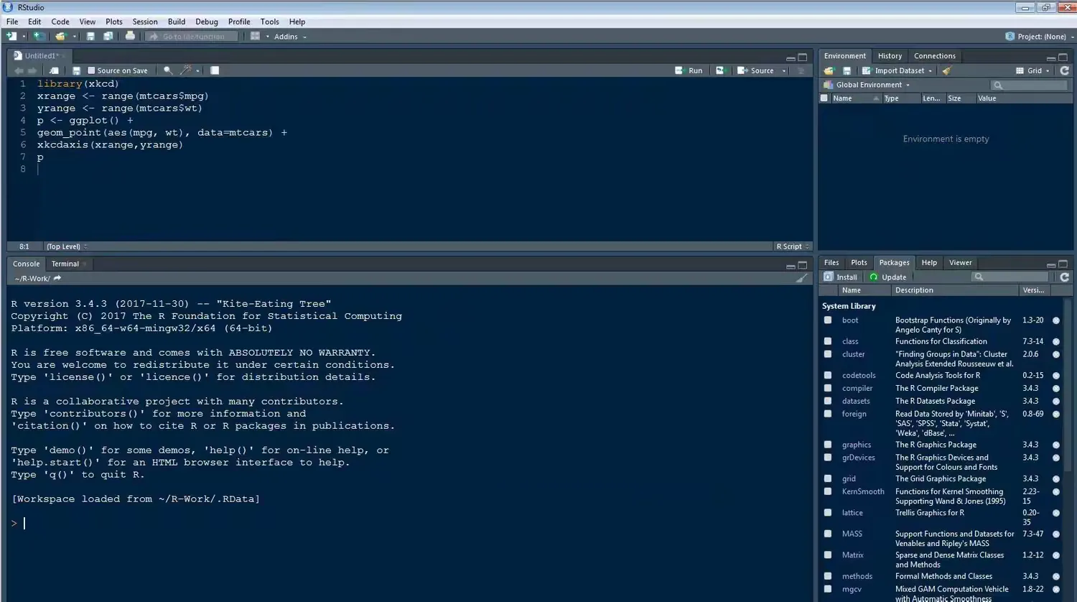Image resolution: width=1077 pixels, height=602 pixels.
Task: Click the Compile Report notebook icon
Action: coord(215,70)
